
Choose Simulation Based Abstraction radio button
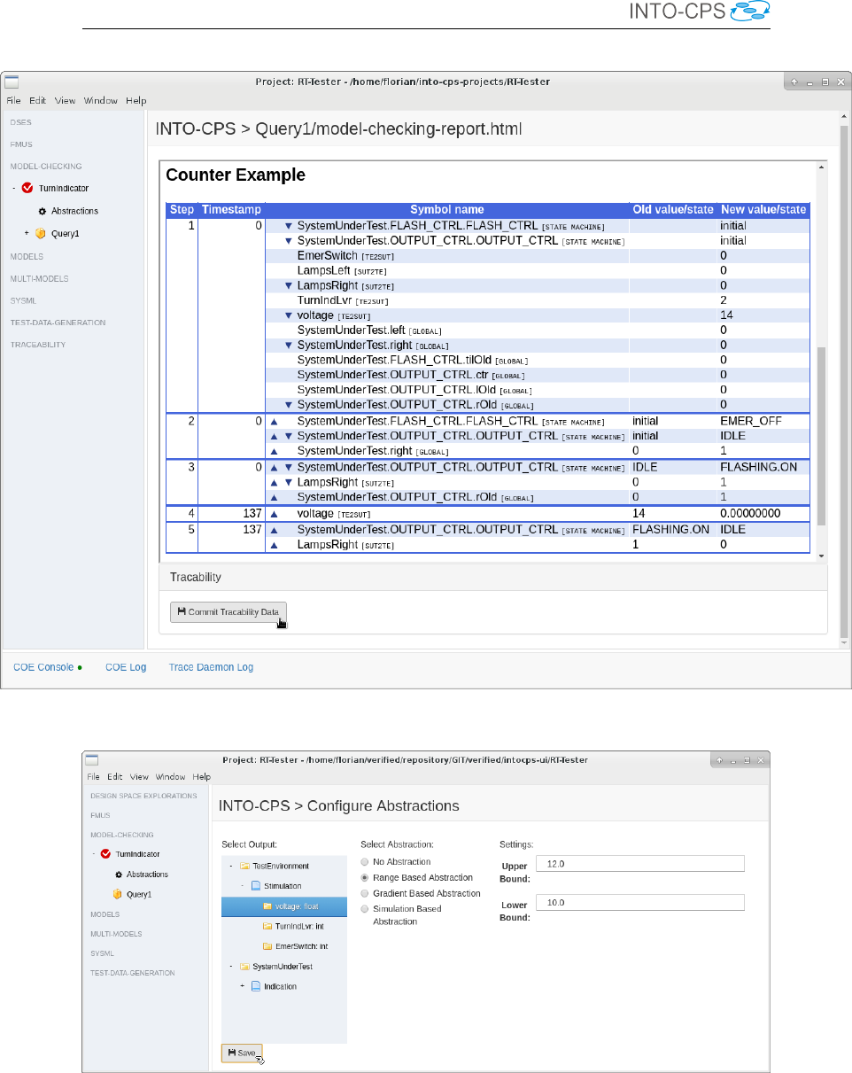click(364, 909)
